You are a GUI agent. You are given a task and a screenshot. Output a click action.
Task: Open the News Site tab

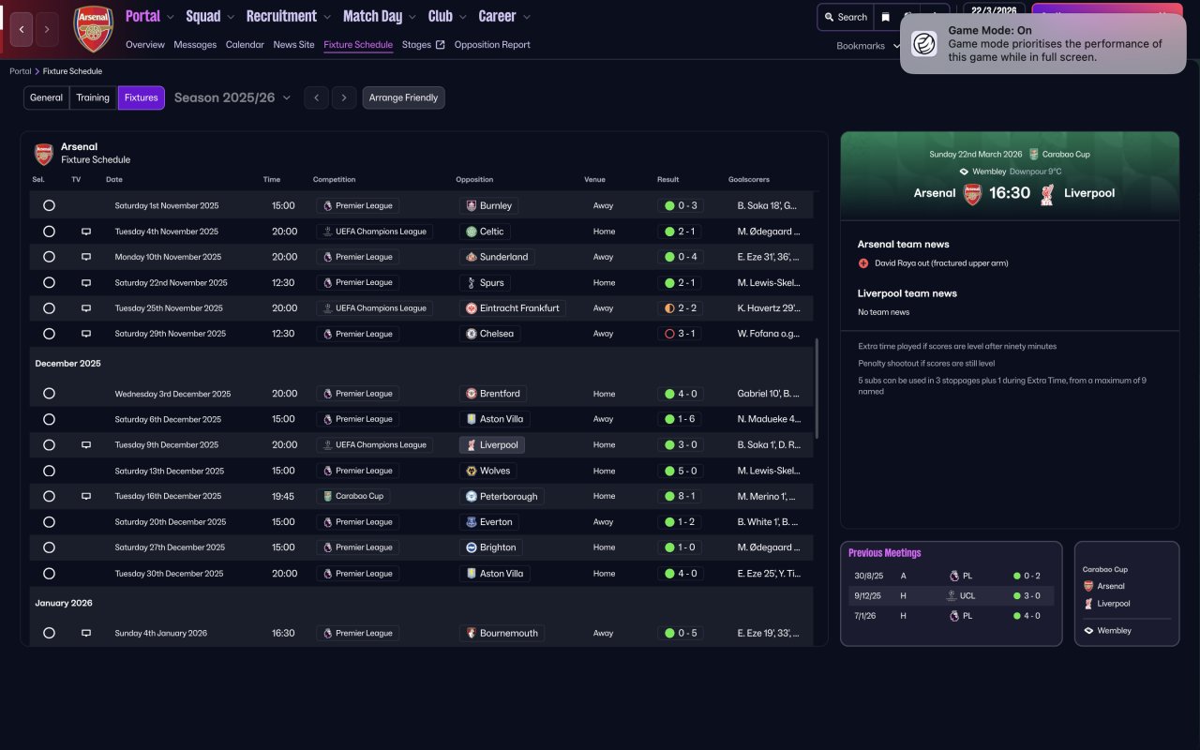(294, 45)
